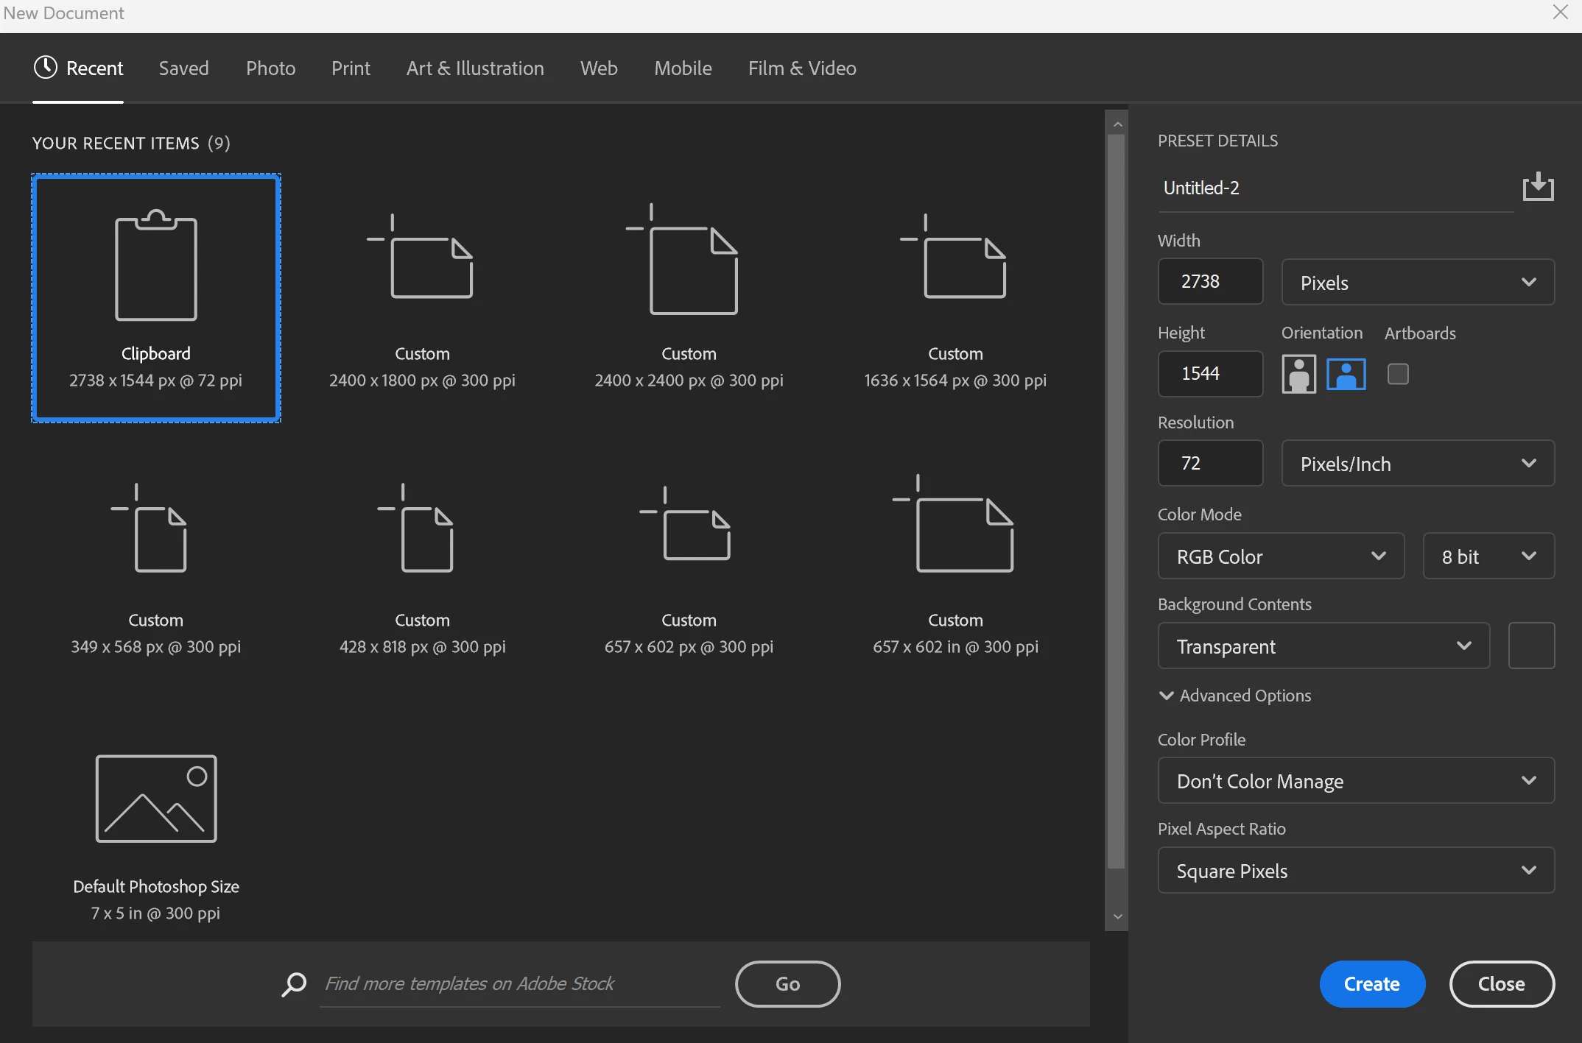
Task: Click the Resolution input field
Action: coord(1210,463)
